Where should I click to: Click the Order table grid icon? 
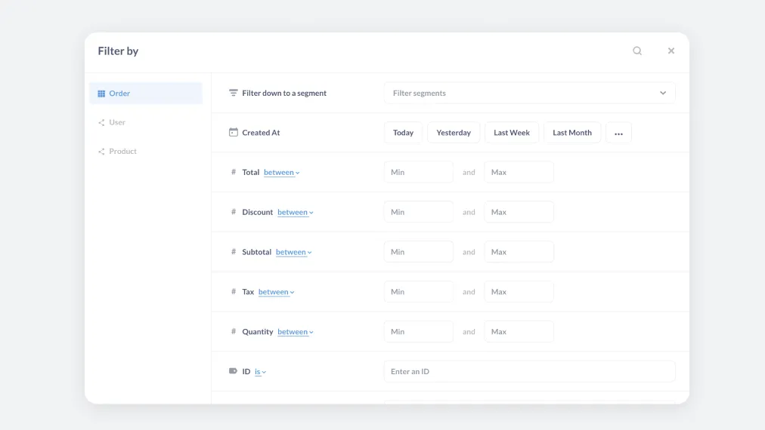point(101,94)
